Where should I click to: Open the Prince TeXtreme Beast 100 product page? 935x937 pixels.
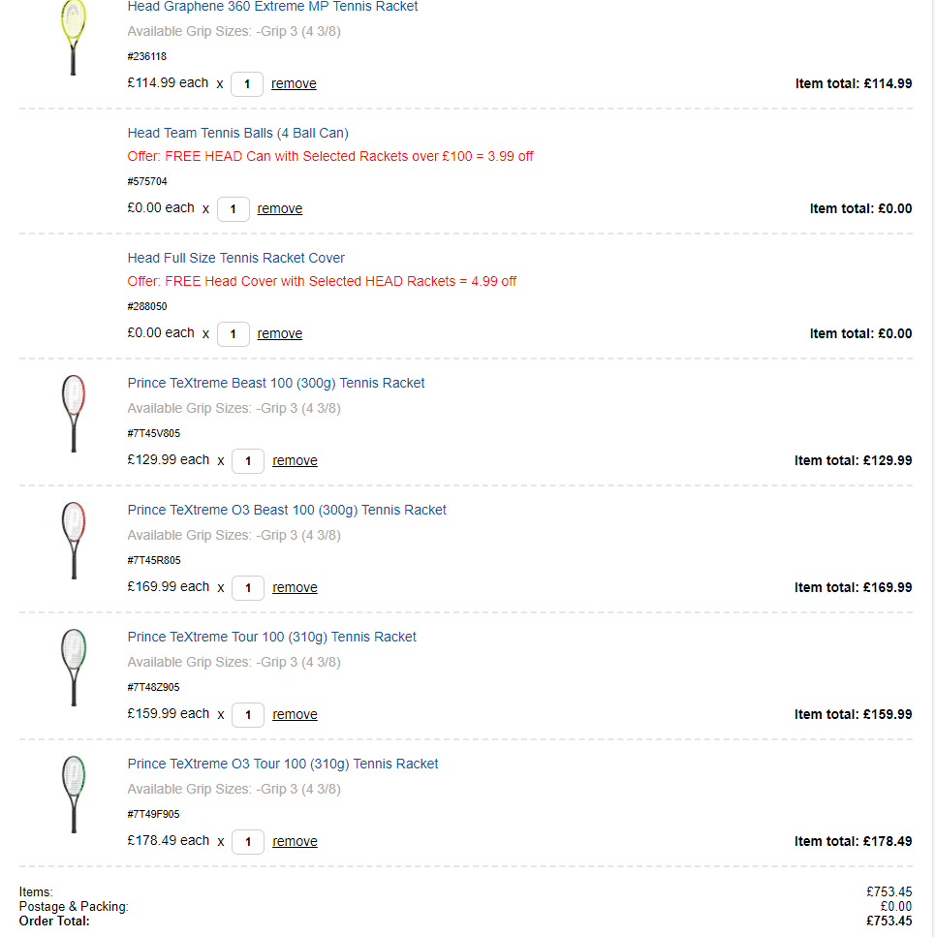pyautogui.click(x=275, y=383)
